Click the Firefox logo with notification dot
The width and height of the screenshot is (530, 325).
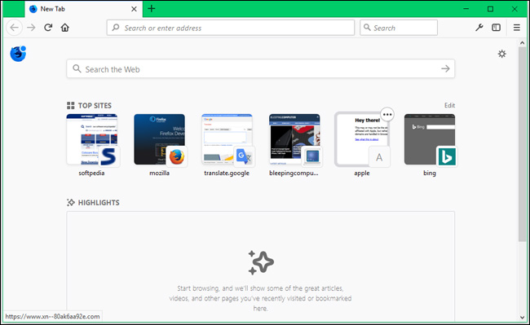[x=18, y=54]
